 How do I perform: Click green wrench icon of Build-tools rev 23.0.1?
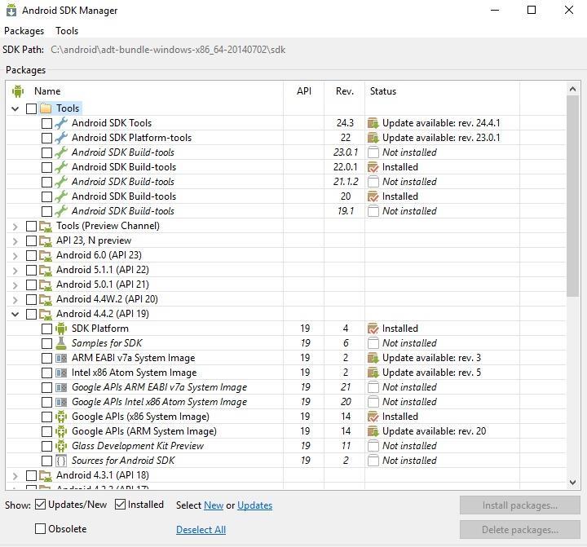coord(61,152)
